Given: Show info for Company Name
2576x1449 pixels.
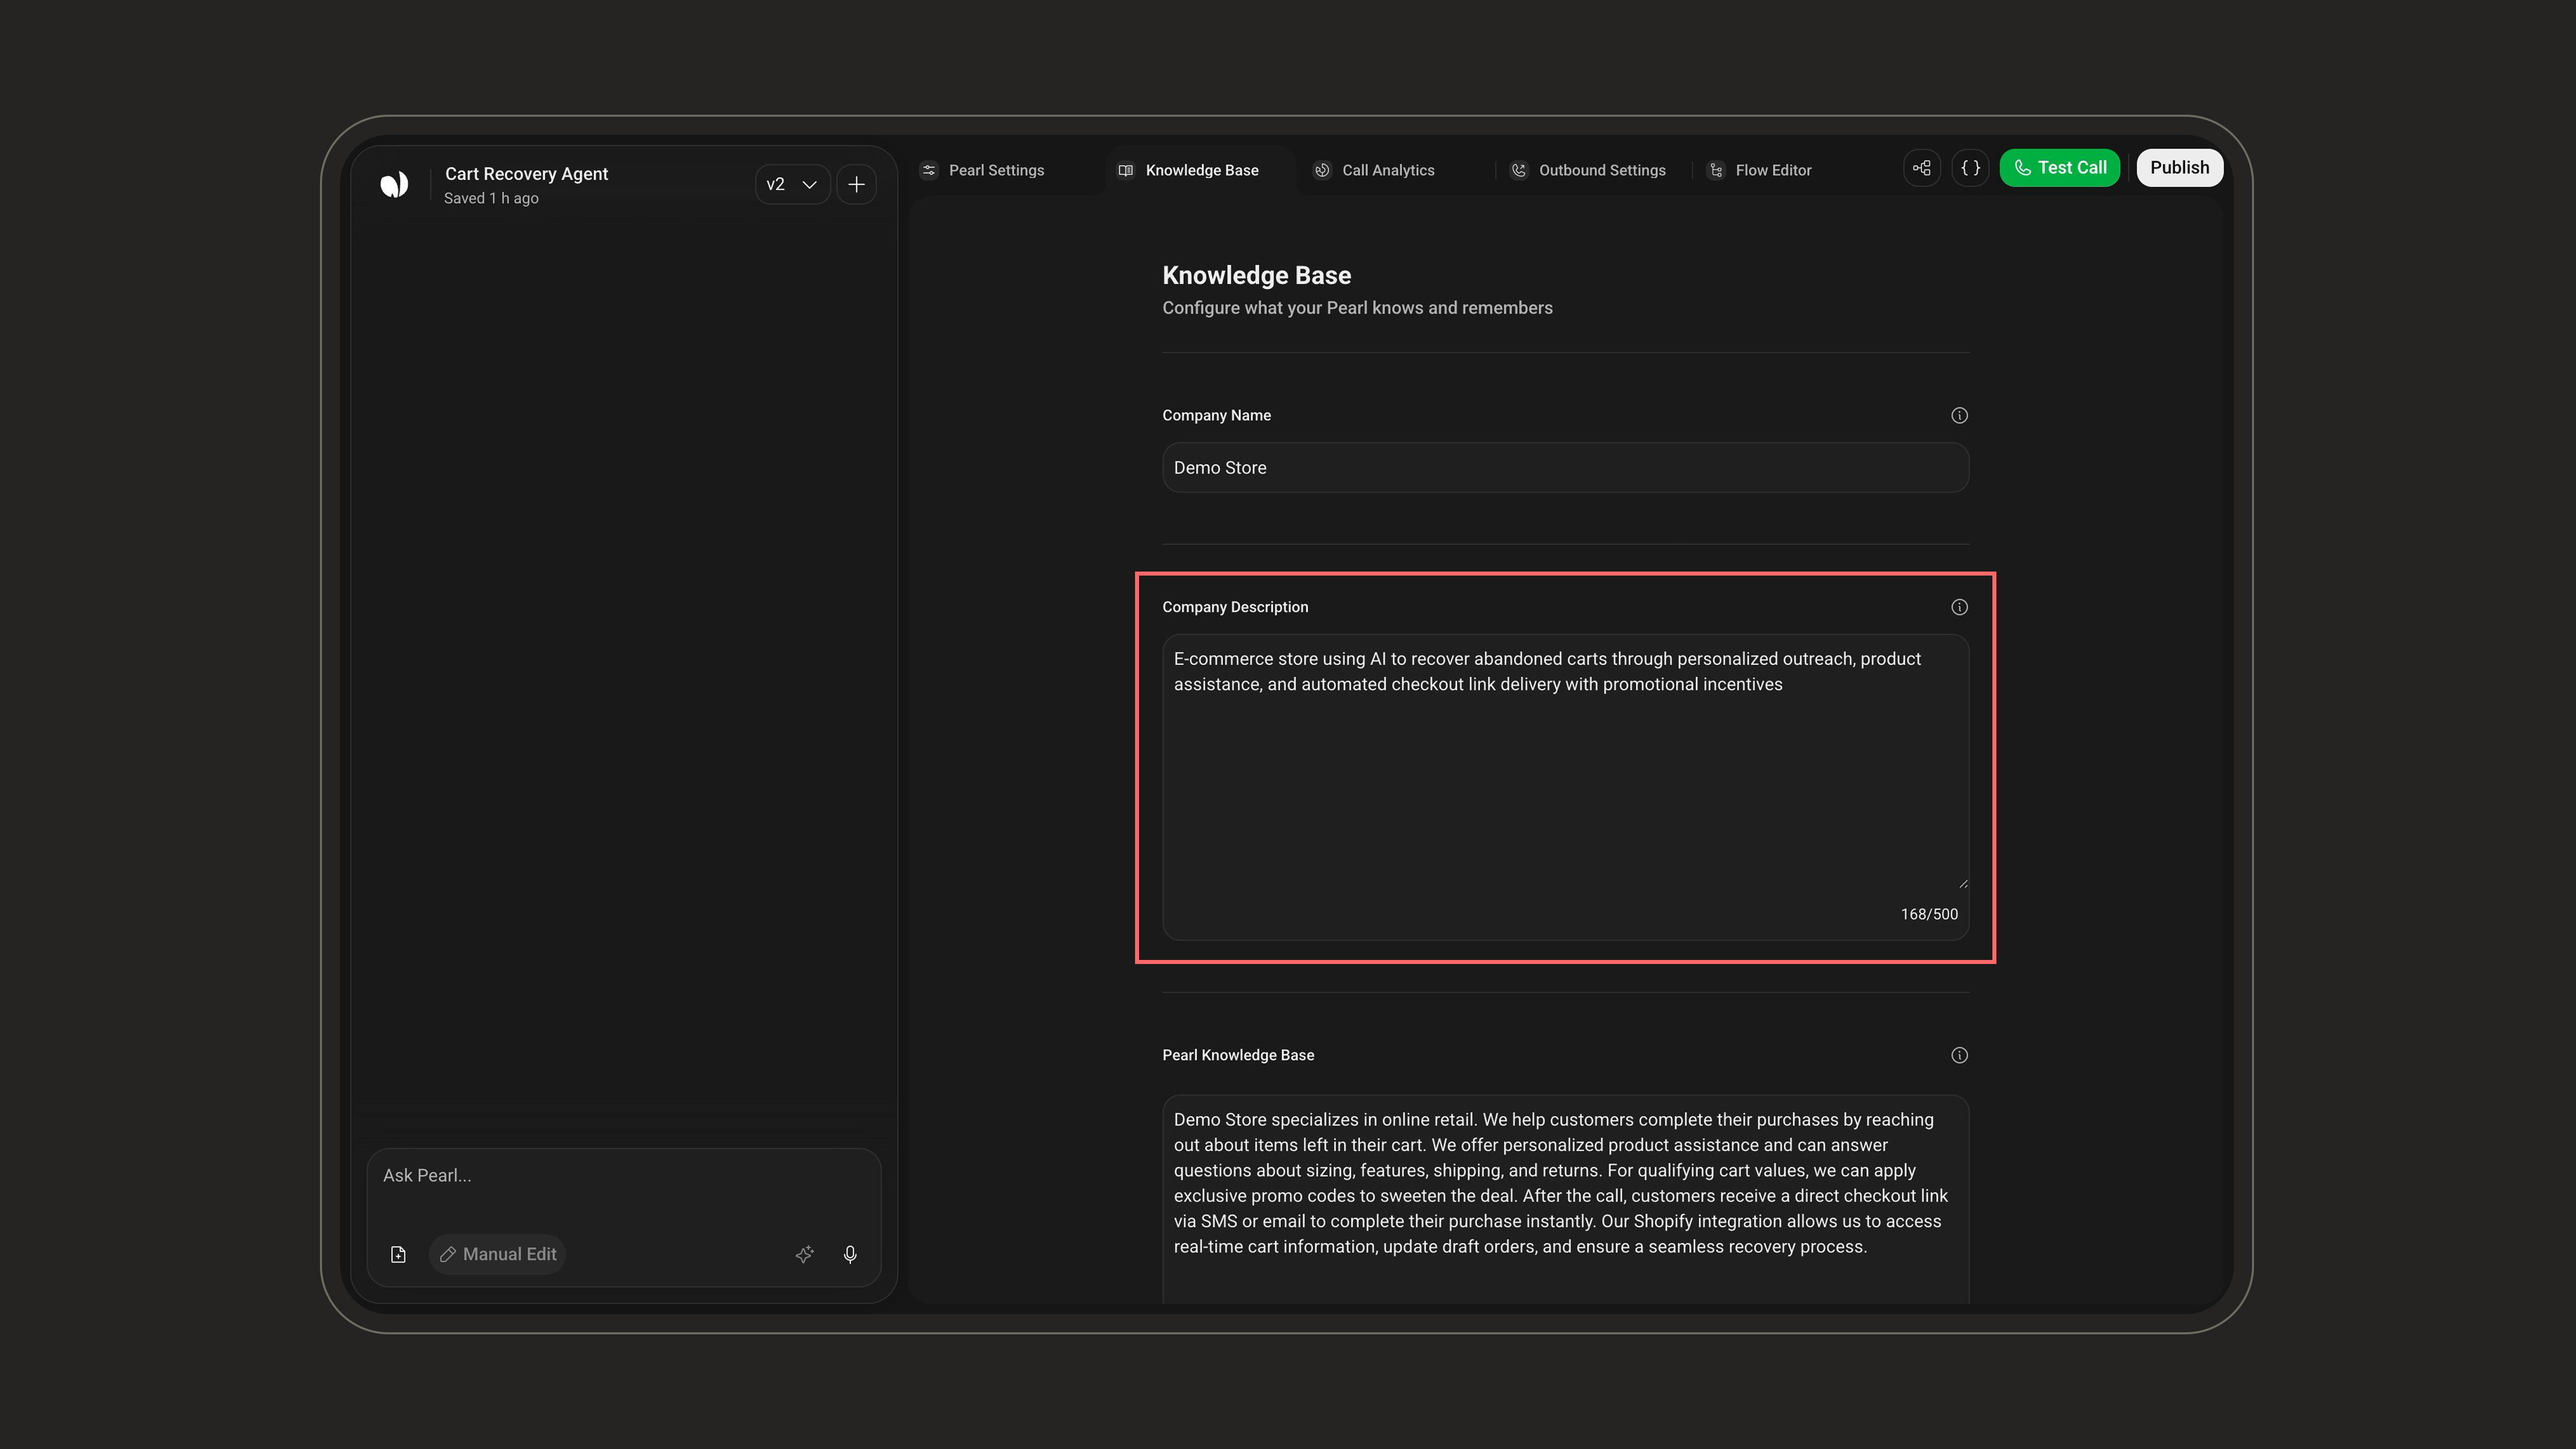Looking at the screenshot, I should coord(1959,415).
